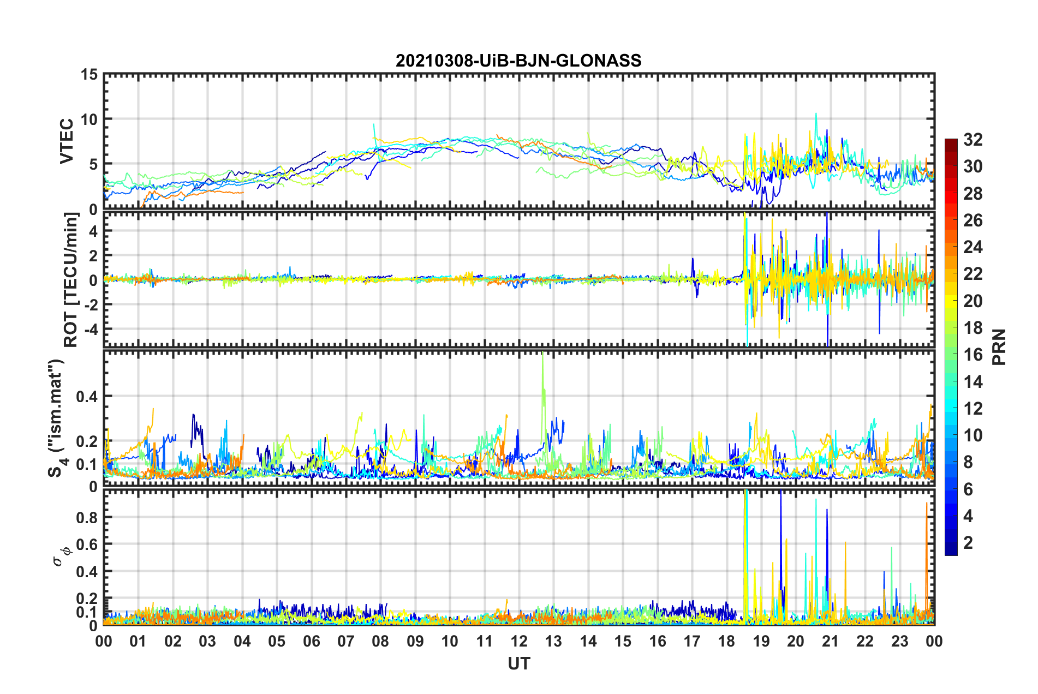Click UT axis tick label 07
1038x694 pixels.
coord(346,641)
